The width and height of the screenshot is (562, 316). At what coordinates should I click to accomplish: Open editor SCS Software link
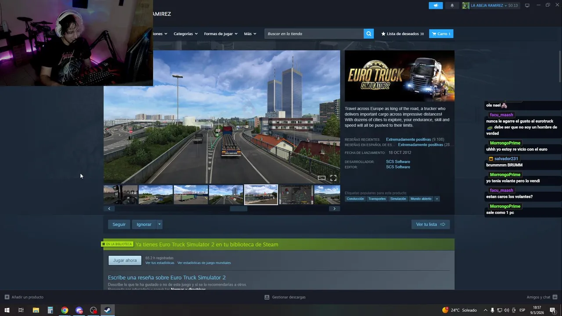click(398, 167)
